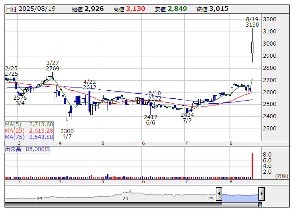Click the 2434 7/2 low label
The height and width of the screenshot is (212, 295).
(x=187, y=117)
